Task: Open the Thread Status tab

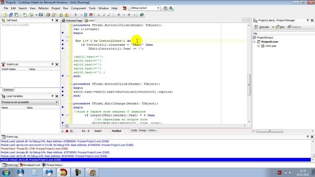Action: 52,165
